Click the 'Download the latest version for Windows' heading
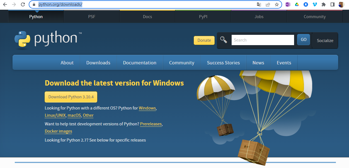Viewport: 349px width, 168px height. coord(114,83)
